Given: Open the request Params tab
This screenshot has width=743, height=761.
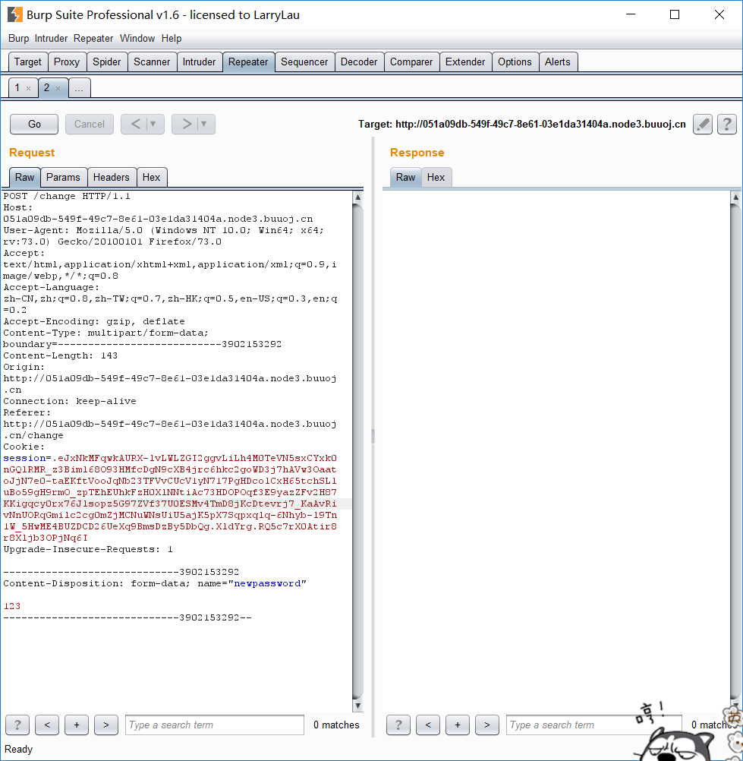Looking at the screenshot, I should [63, 177].
